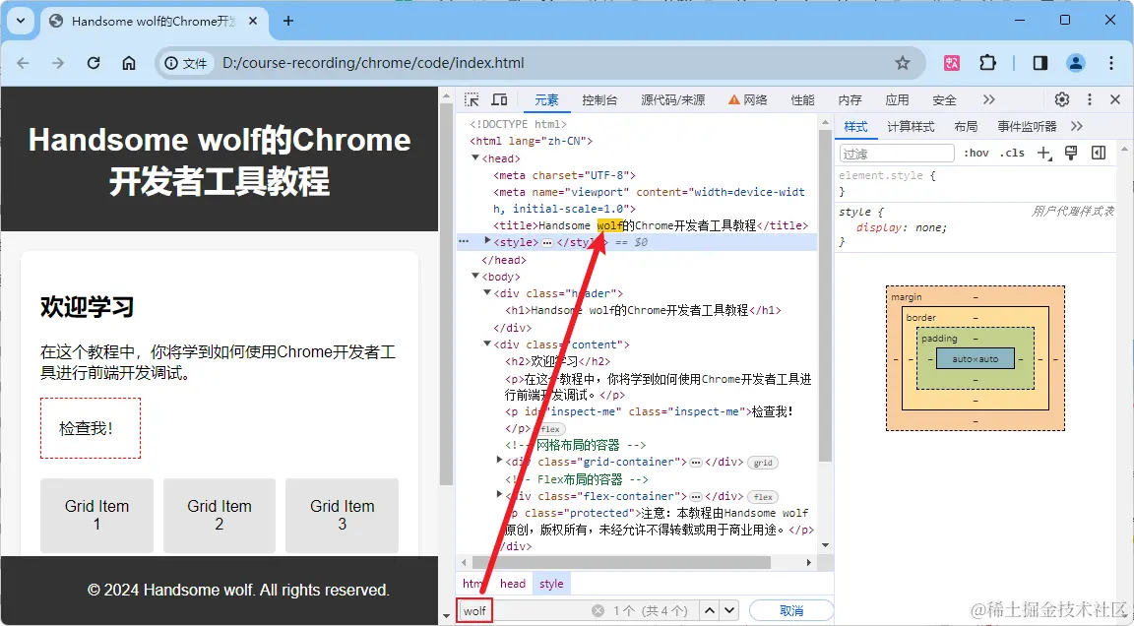Select the title element row
Image resolution: width=1134 pixels, height=626 pixels.
coord(651,225)
